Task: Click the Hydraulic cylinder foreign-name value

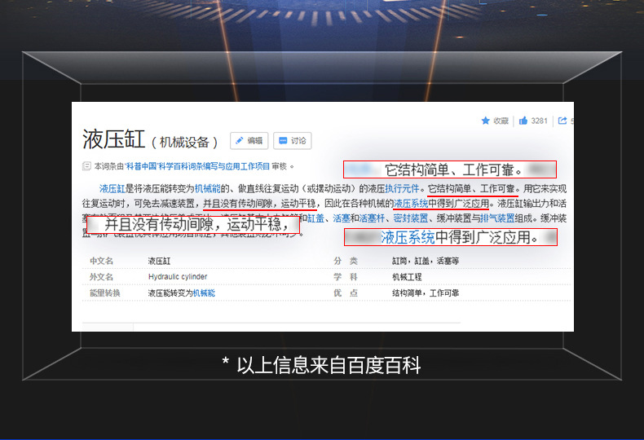Action: [x=178, y=277]
